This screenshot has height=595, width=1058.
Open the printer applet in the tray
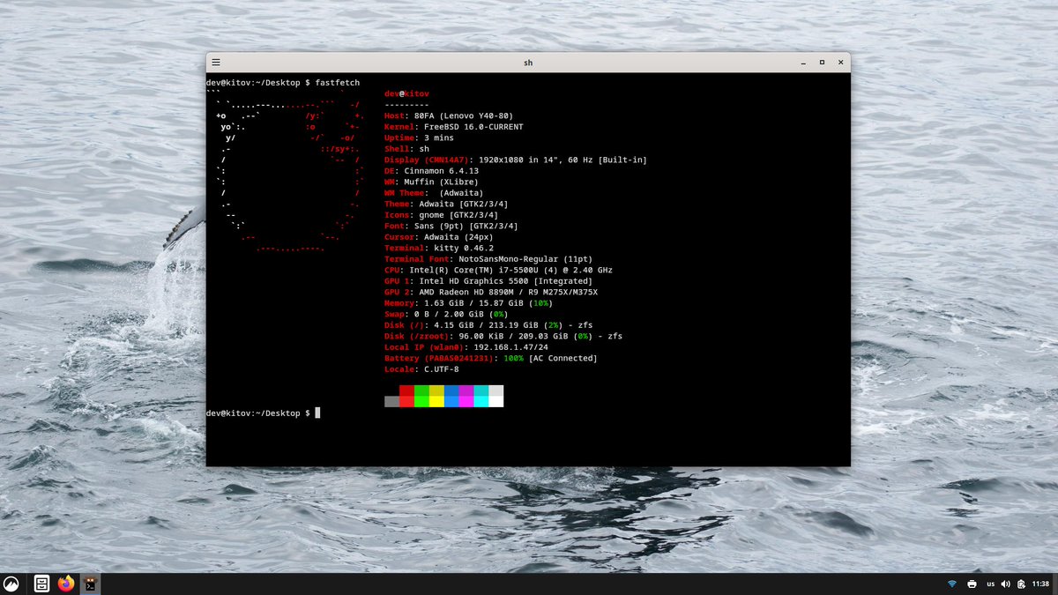(972, 584)
